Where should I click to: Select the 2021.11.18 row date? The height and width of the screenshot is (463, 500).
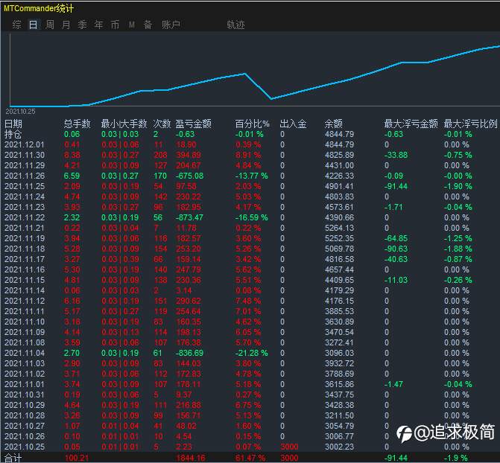click(x=25, y=249)
